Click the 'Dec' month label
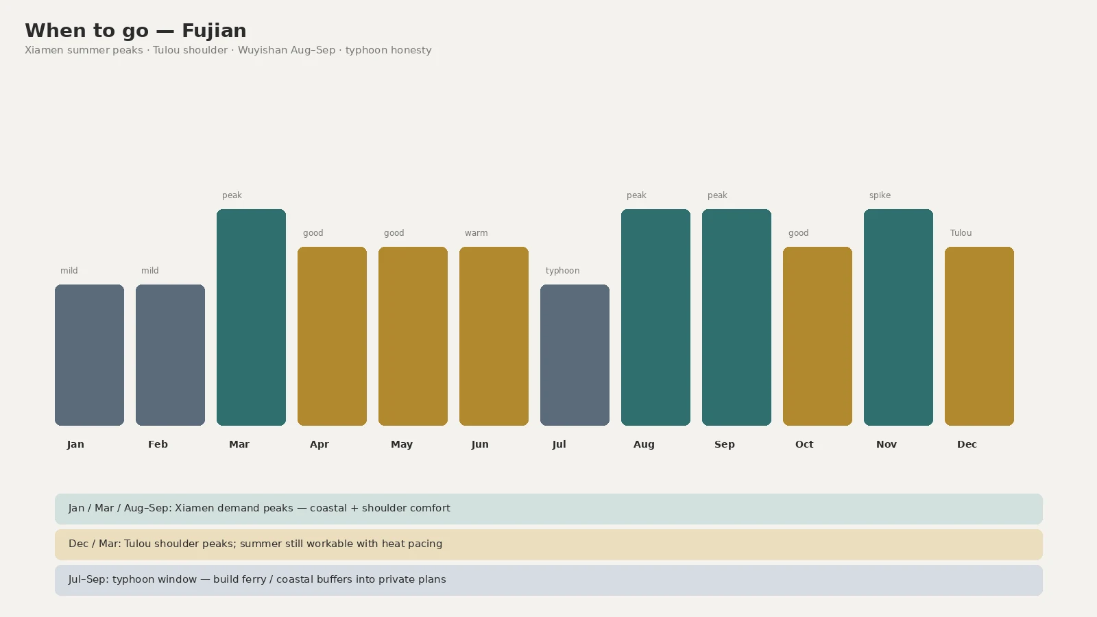This screenshot has height=617, width=1097. pyautogui.click(x=967, y=444)
